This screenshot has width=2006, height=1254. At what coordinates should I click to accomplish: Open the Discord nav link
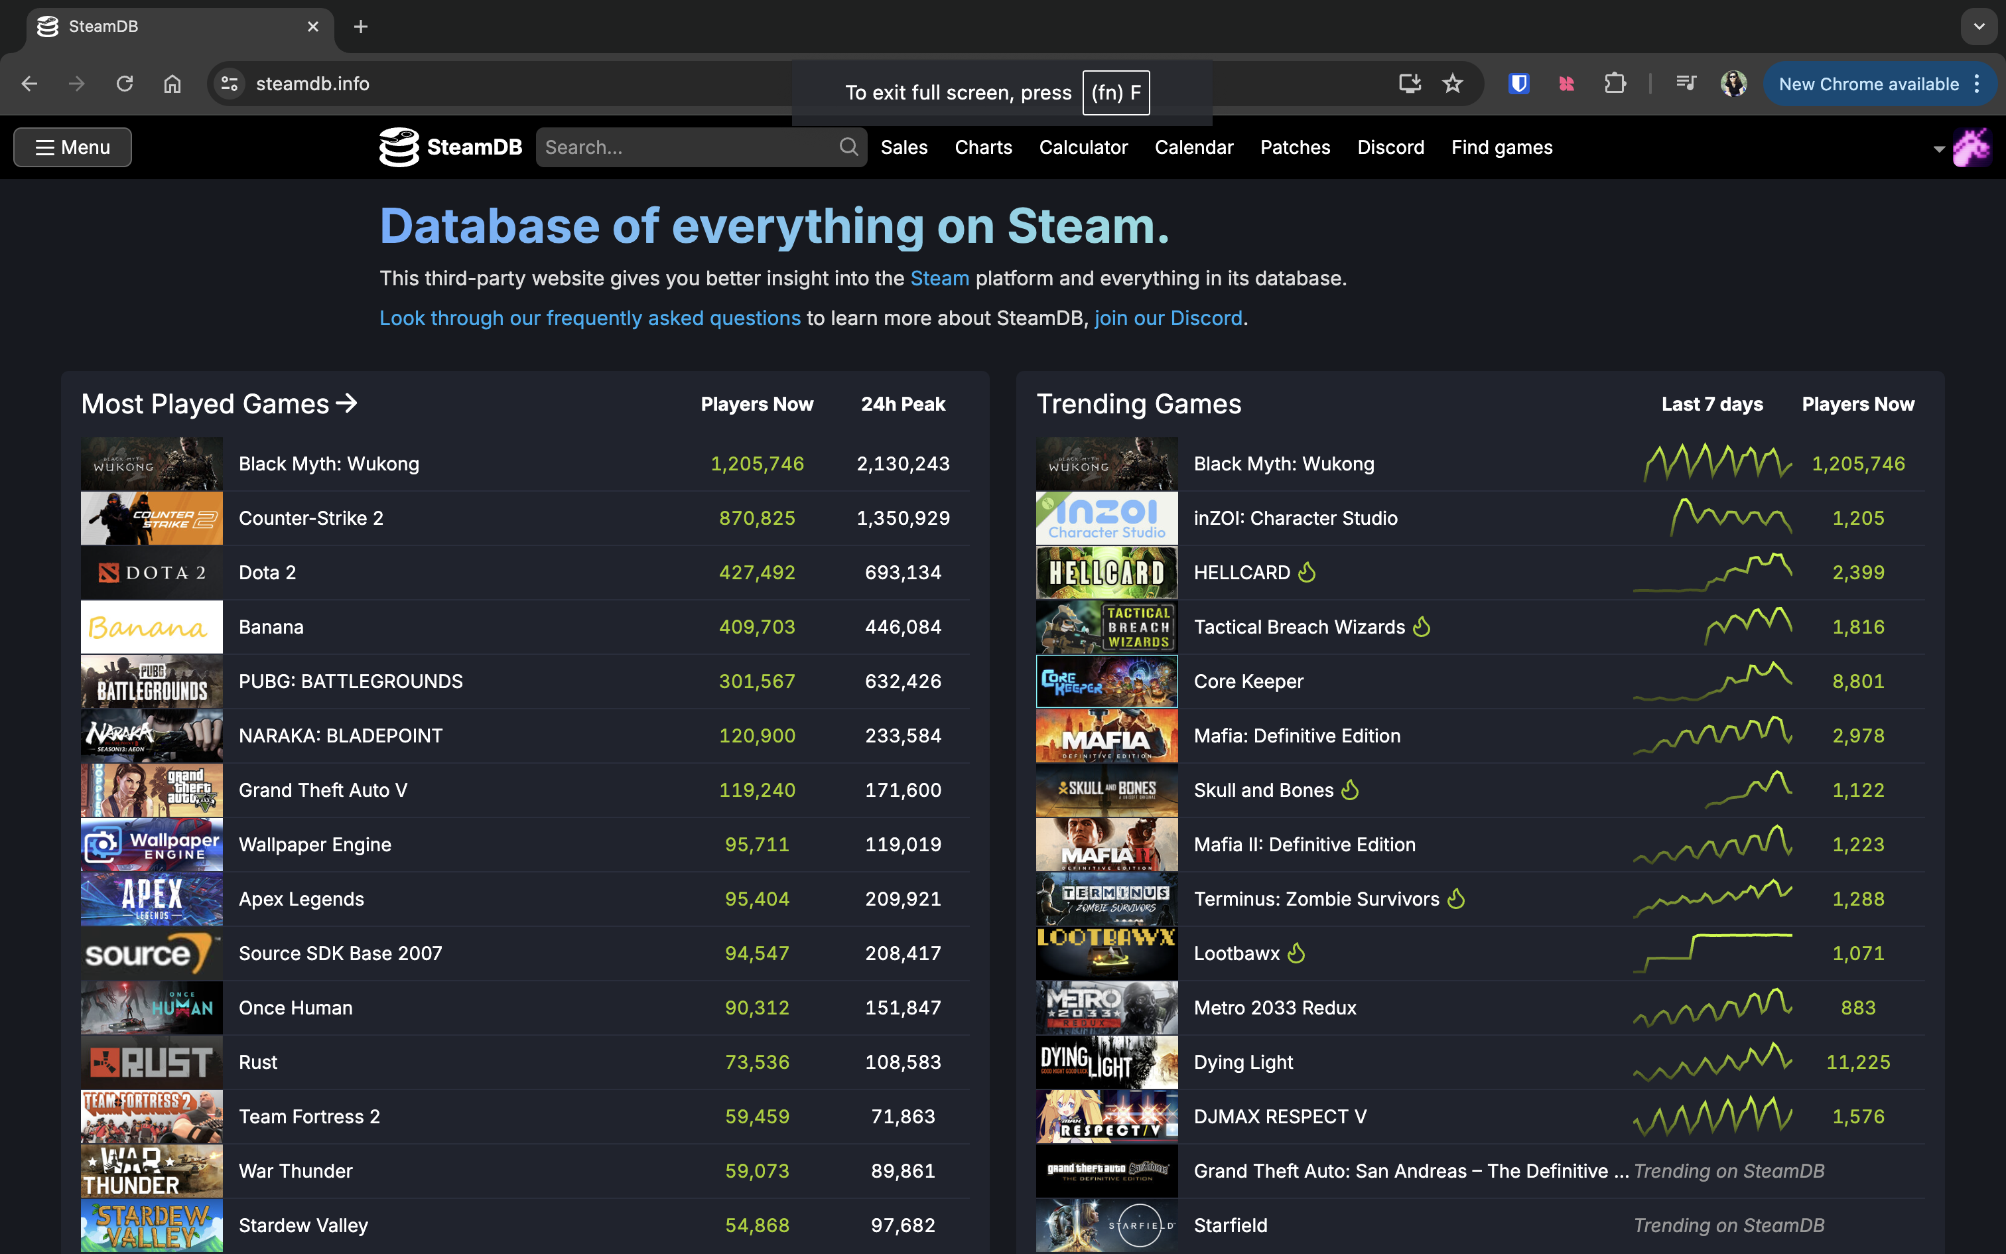click(x=1390, y=147)
